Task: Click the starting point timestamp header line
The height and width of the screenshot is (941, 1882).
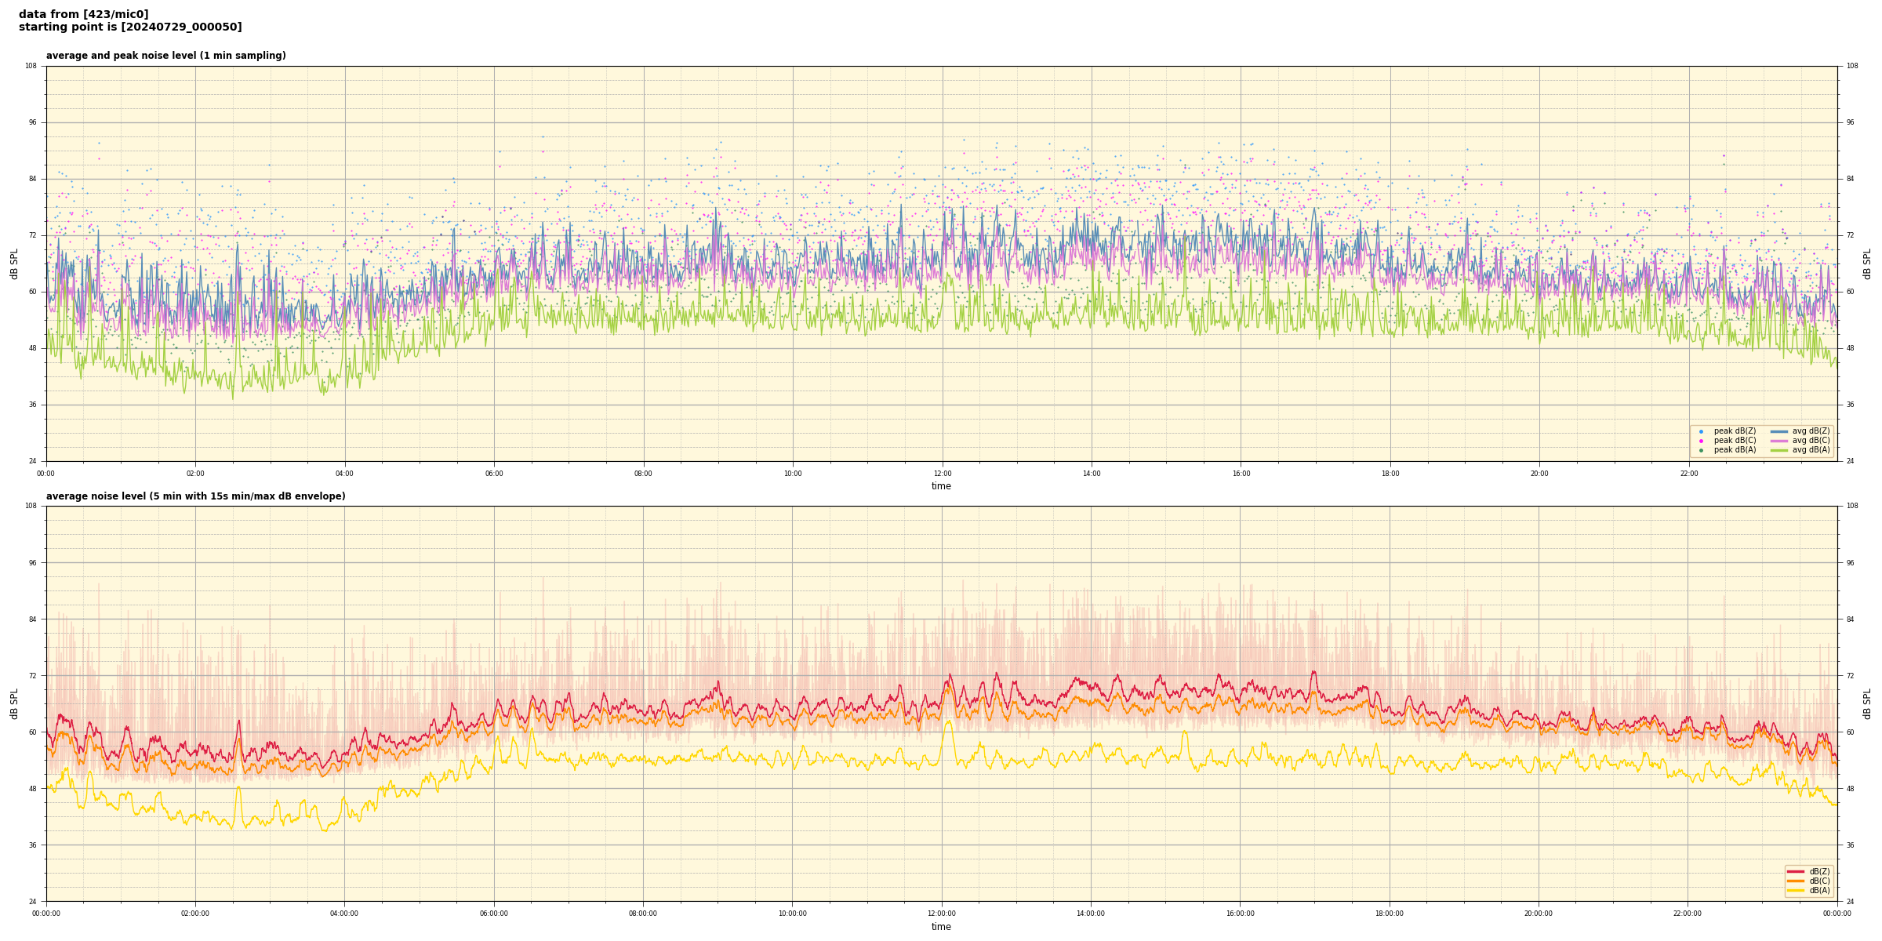Action: coord(130,27)
